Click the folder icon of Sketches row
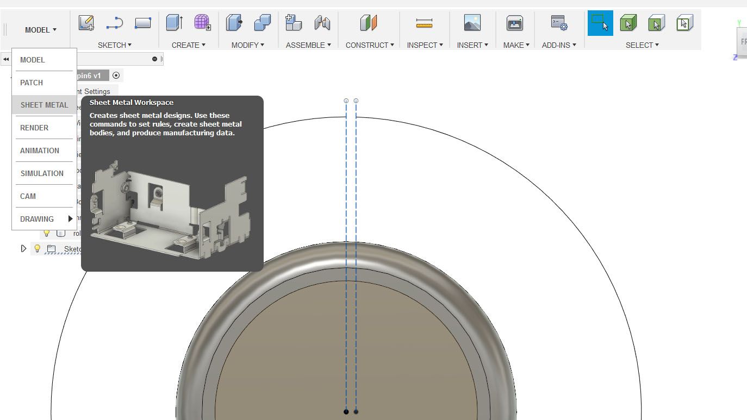The height and width of the screenshot is (420, 747). click(51, 249)
